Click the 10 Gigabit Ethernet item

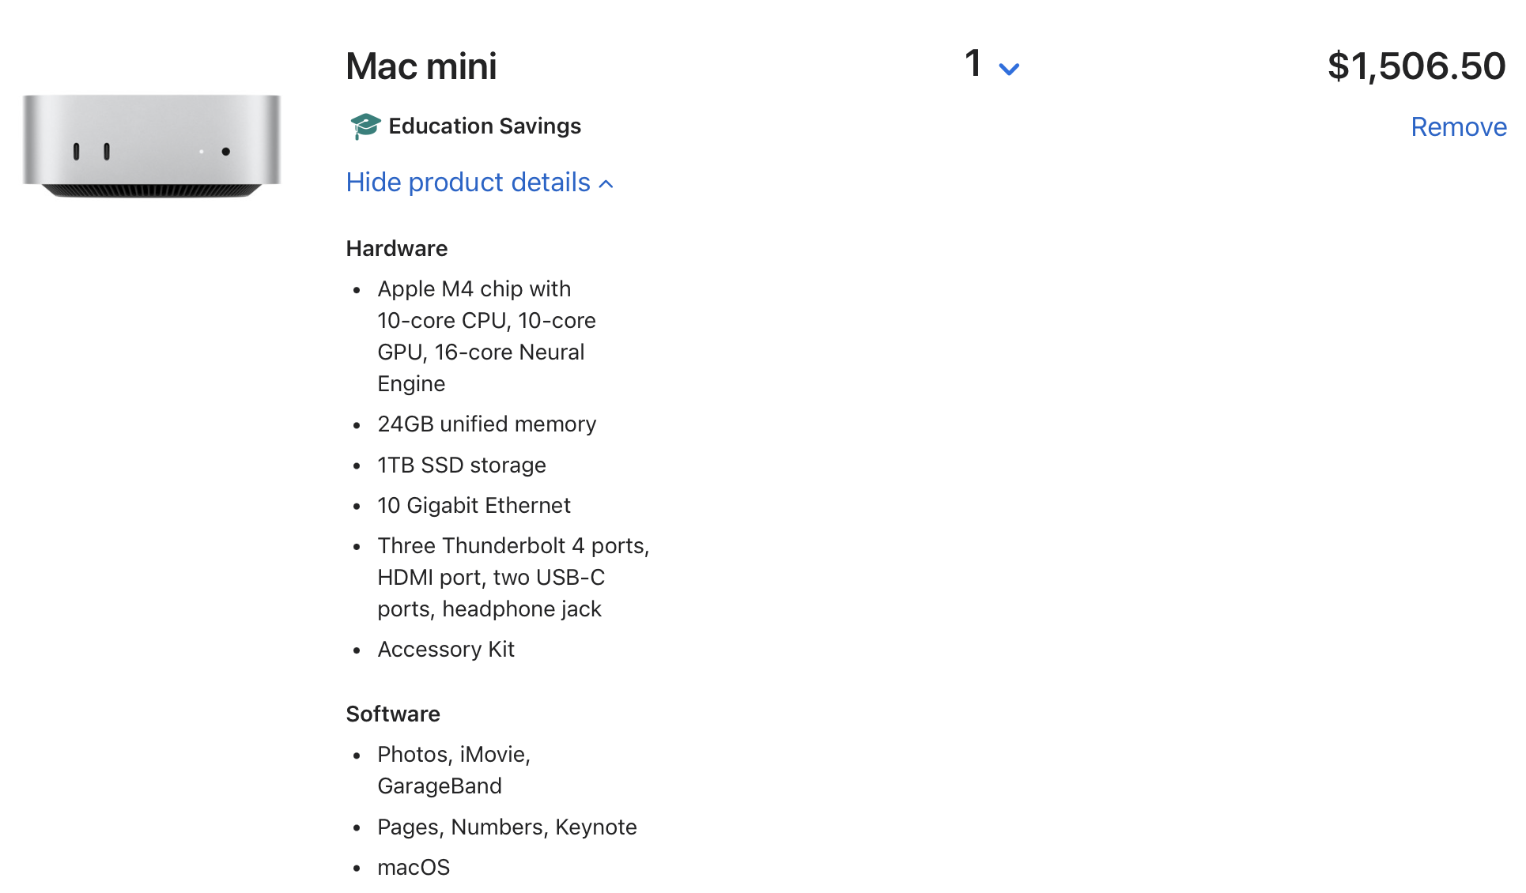[474, 506]
